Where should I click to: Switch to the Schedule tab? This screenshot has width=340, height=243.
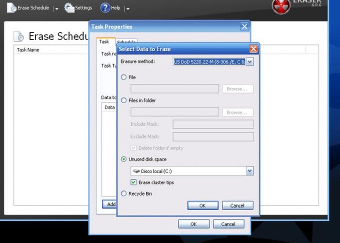tap(126, 41)
